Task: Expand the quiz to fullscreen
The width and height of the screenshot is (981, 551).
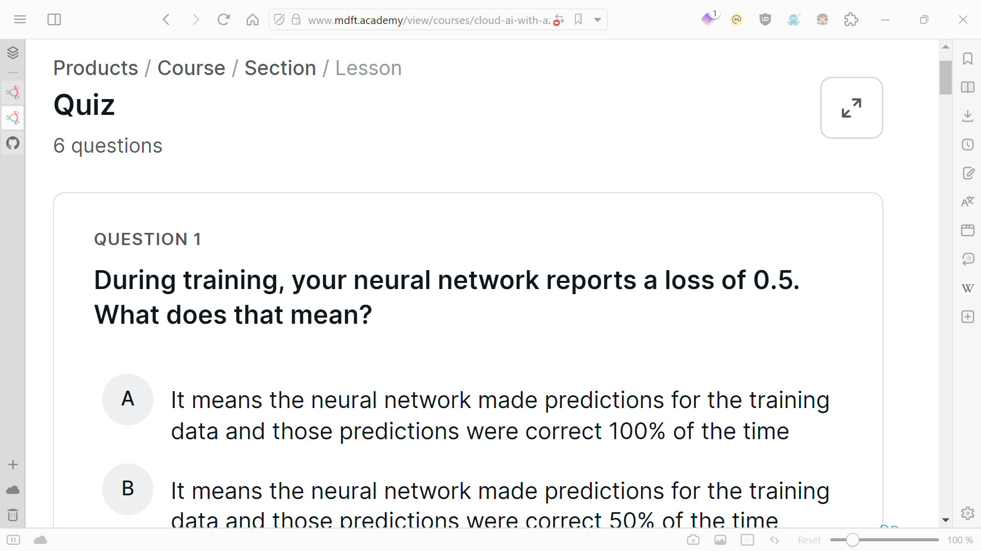Action: tap(851, 108)
